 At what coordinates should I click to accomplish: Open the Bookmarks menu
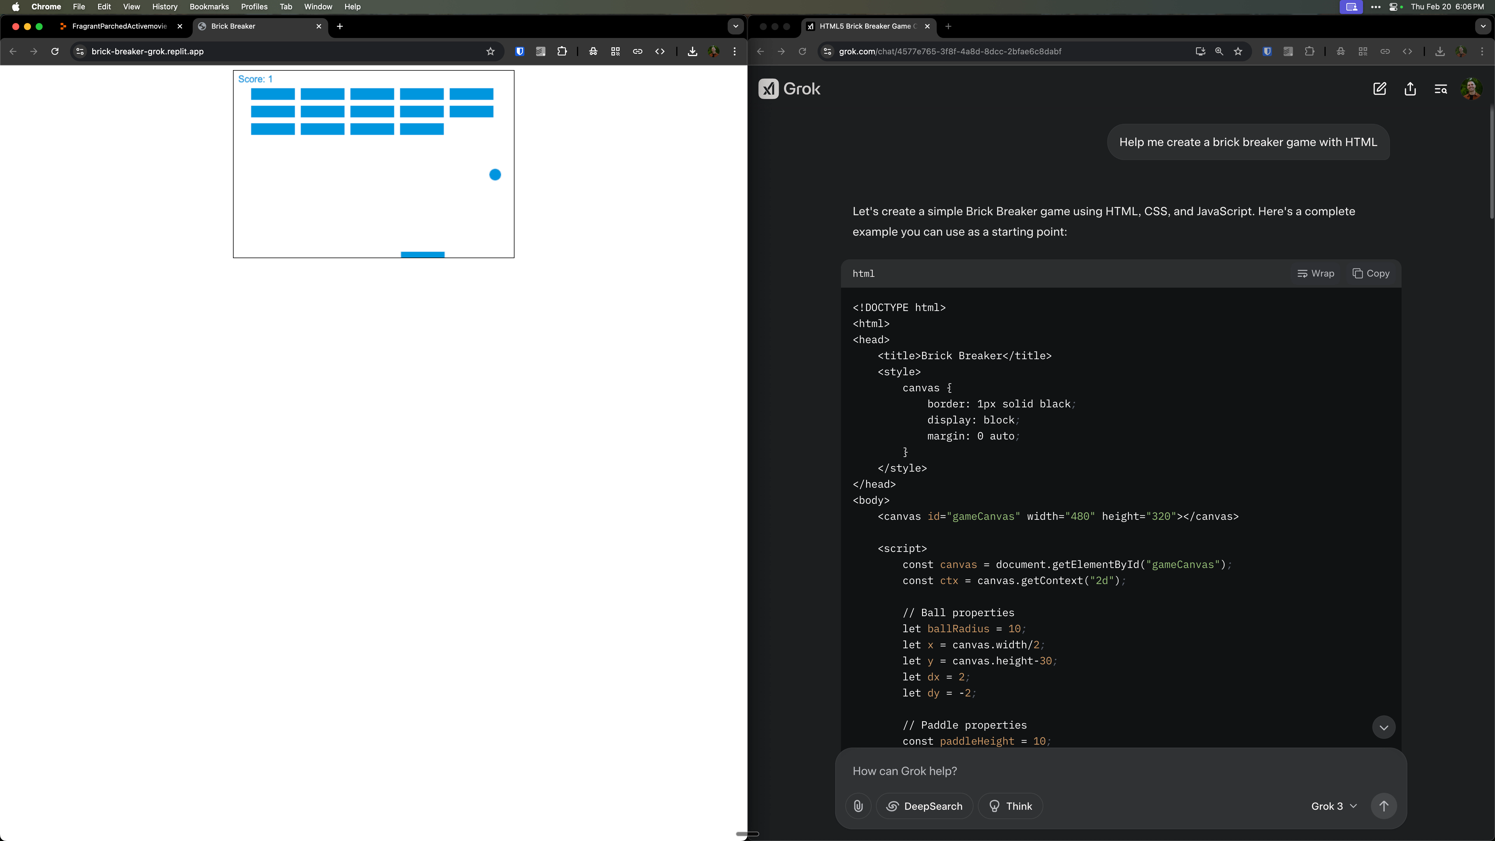tap(209, 6)
